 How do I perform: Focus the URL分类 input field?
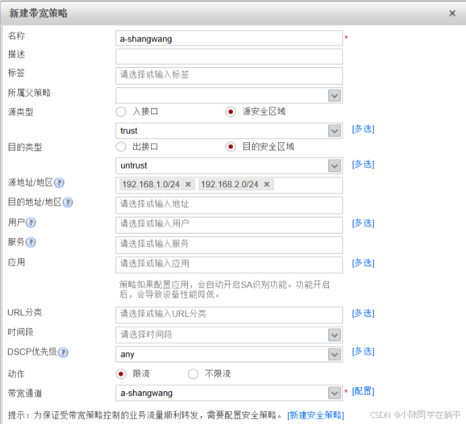pyautogui.click(x=229, y=315)
